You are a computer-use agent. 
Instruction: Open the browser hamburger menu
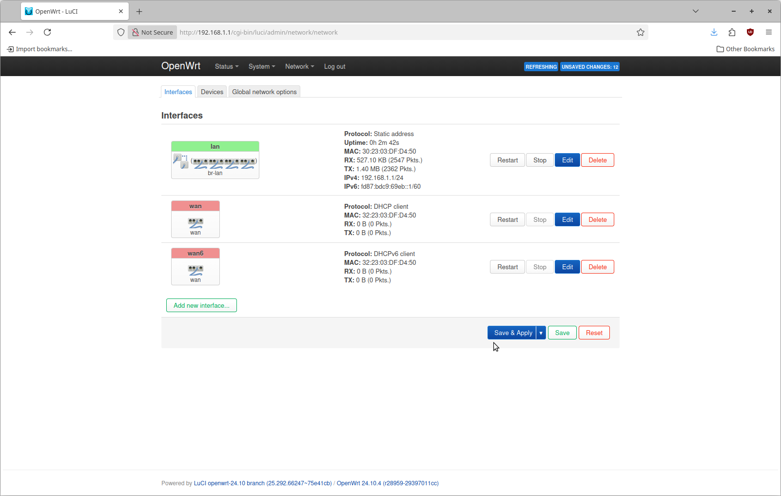[768, 32]
